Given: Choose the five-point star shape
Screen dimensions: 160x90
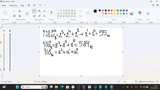Looking at the screenshot, I should click(x=64, y=16).
